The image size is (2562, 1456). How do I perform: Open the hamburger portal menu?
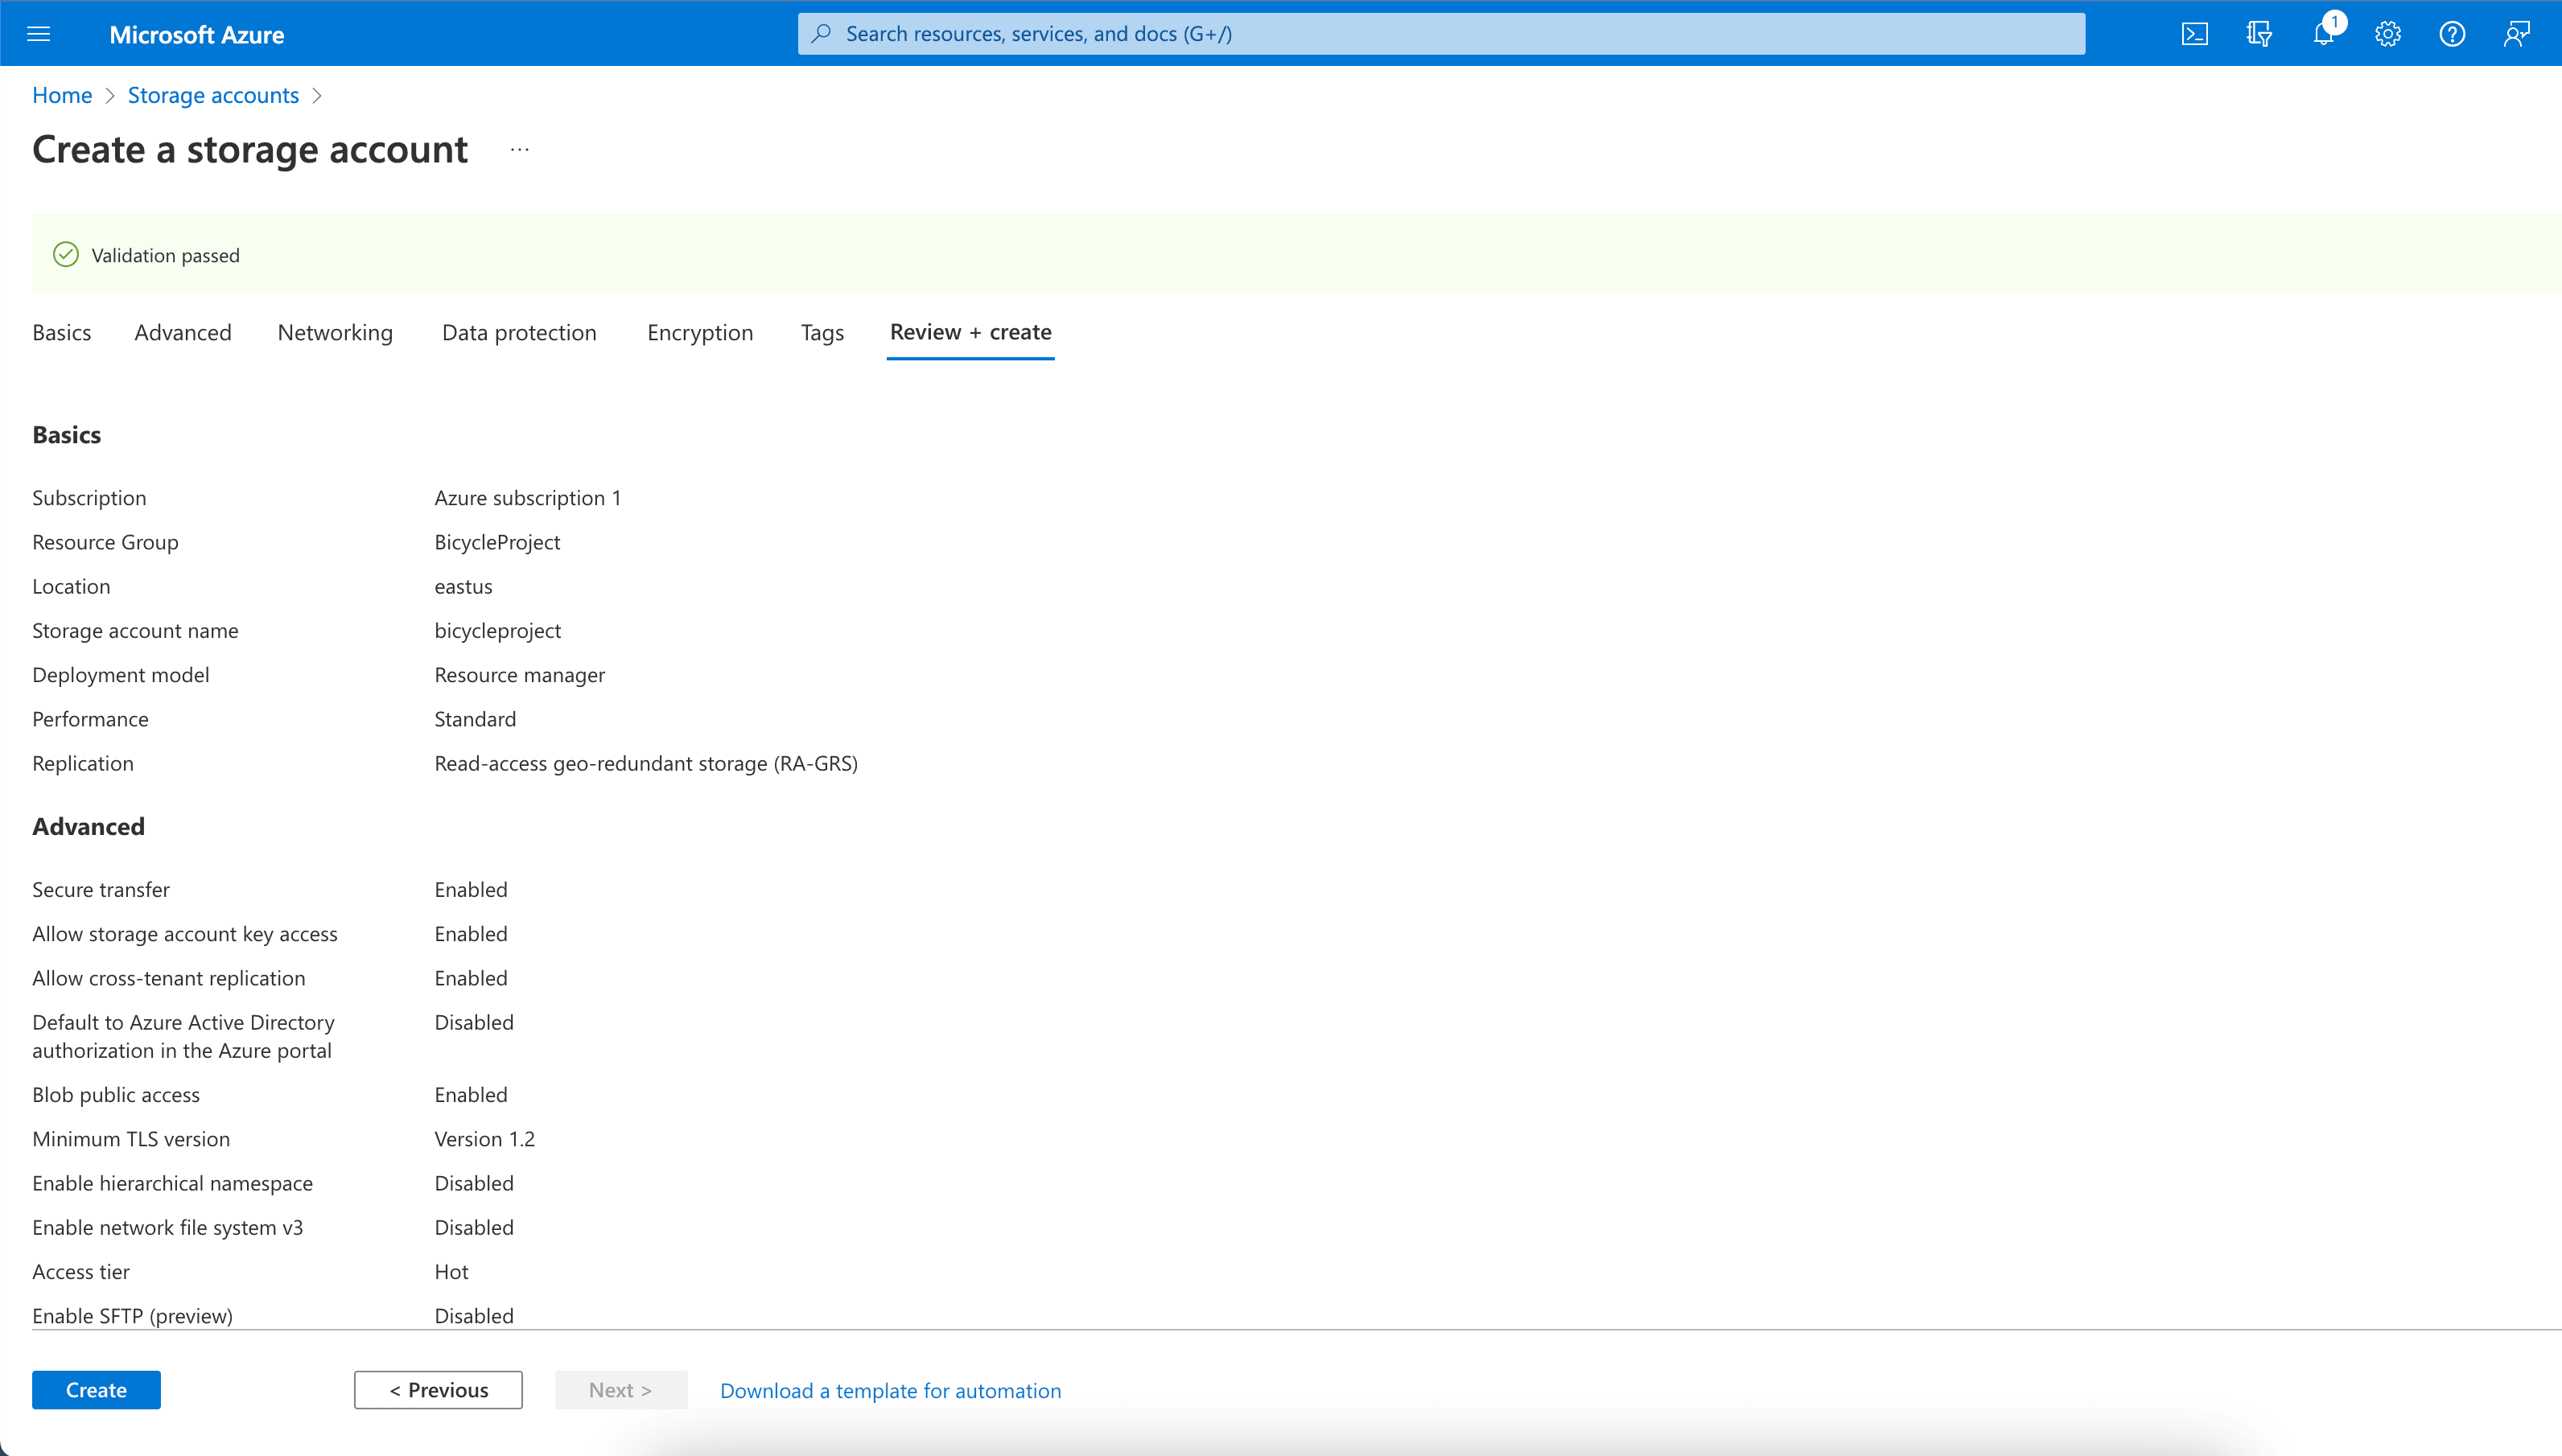pyautogui.click(x=38, y=34)
